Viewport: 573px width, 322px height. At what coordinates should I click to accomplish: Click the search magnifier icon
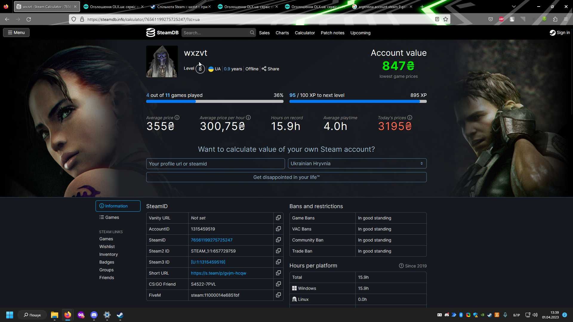[x=252, y=33]
